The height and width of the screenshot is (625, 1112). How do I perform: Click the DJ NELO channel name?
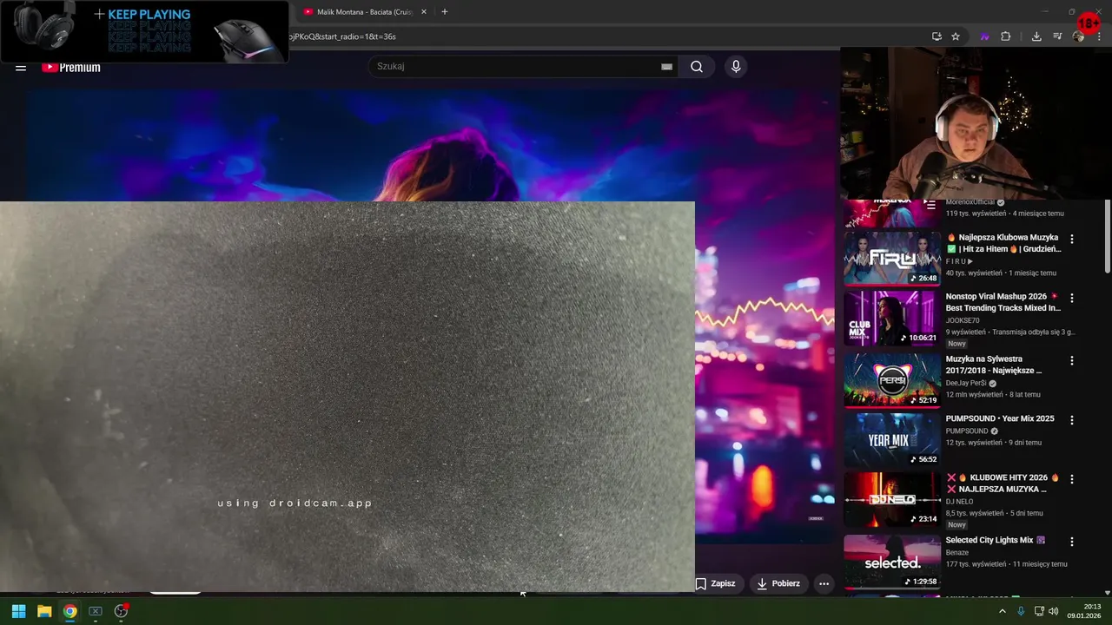pos(959,502)
